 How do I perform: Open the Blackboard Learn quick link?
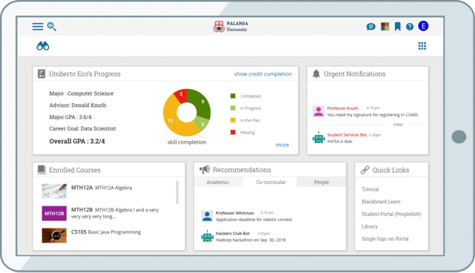[381, 202]
